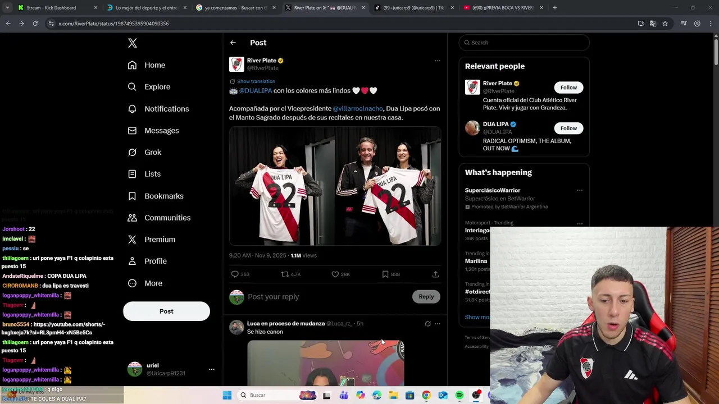Click the Grok icon on Luca's reply
The height and width of the screenshot is (404, 719).
coord(427,324)
